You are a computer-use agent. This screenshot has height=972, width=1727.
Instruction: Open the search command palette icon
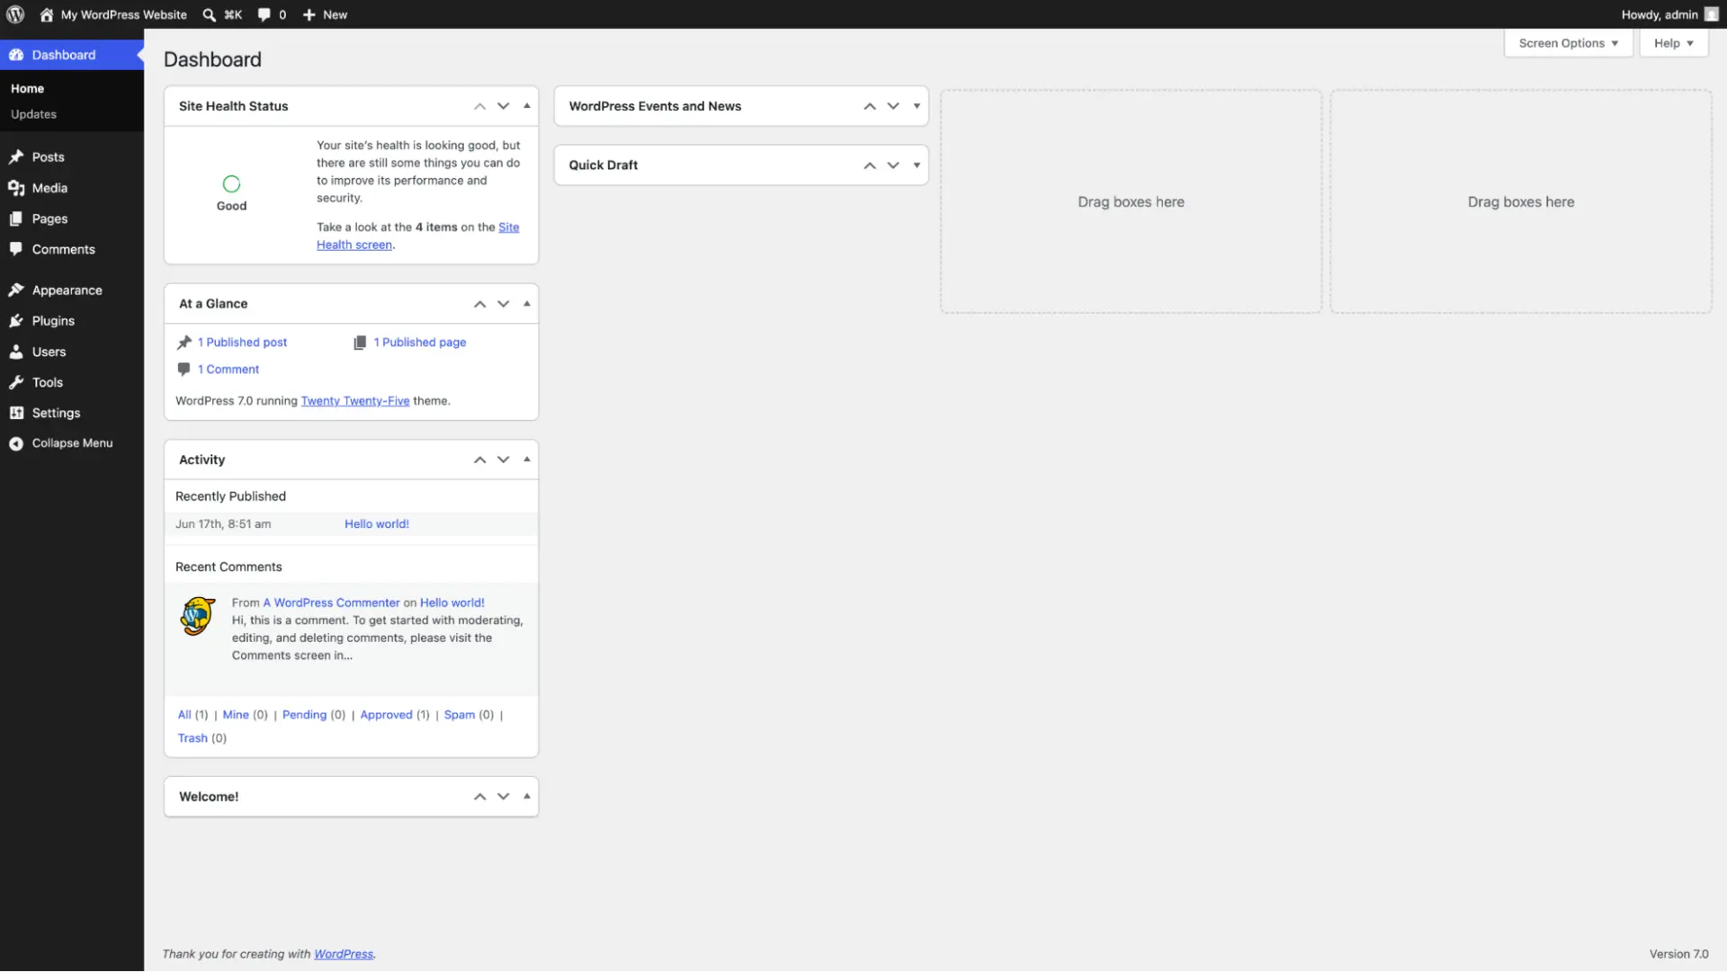(x=209, y=14)
